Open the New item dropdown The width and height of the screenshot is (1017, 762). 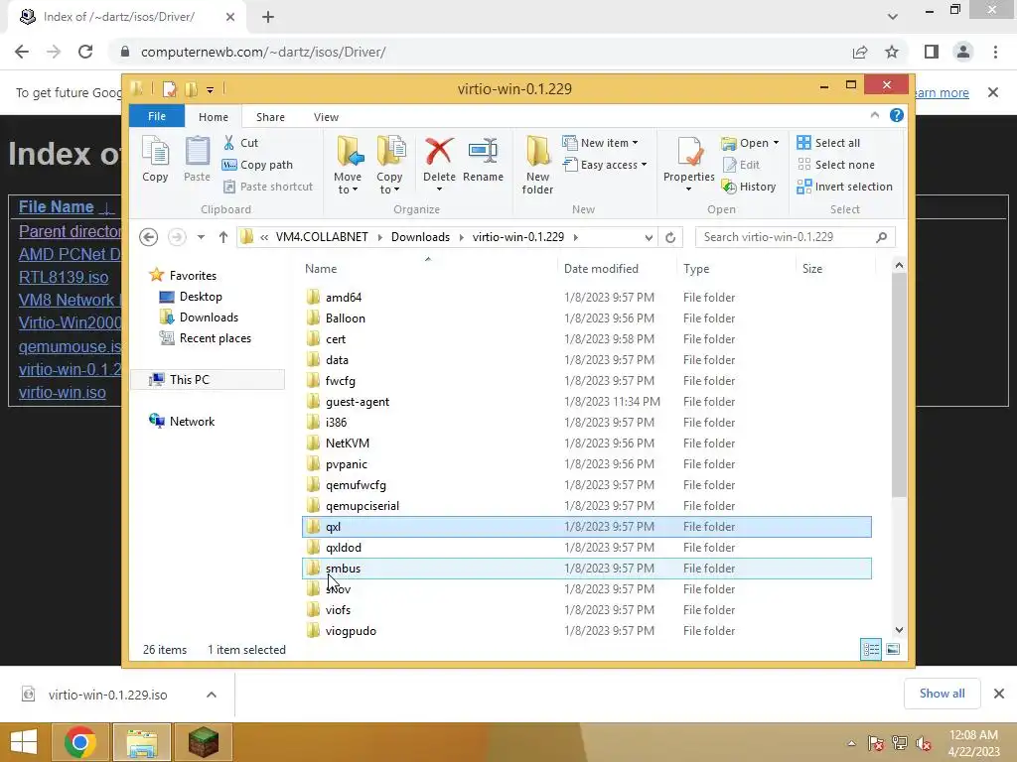(x=600, y=143)
